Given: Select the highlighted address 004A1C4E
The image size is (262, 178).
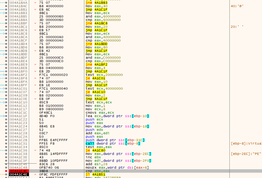Looking at the screenshot, I should click(x=18, y=175).
